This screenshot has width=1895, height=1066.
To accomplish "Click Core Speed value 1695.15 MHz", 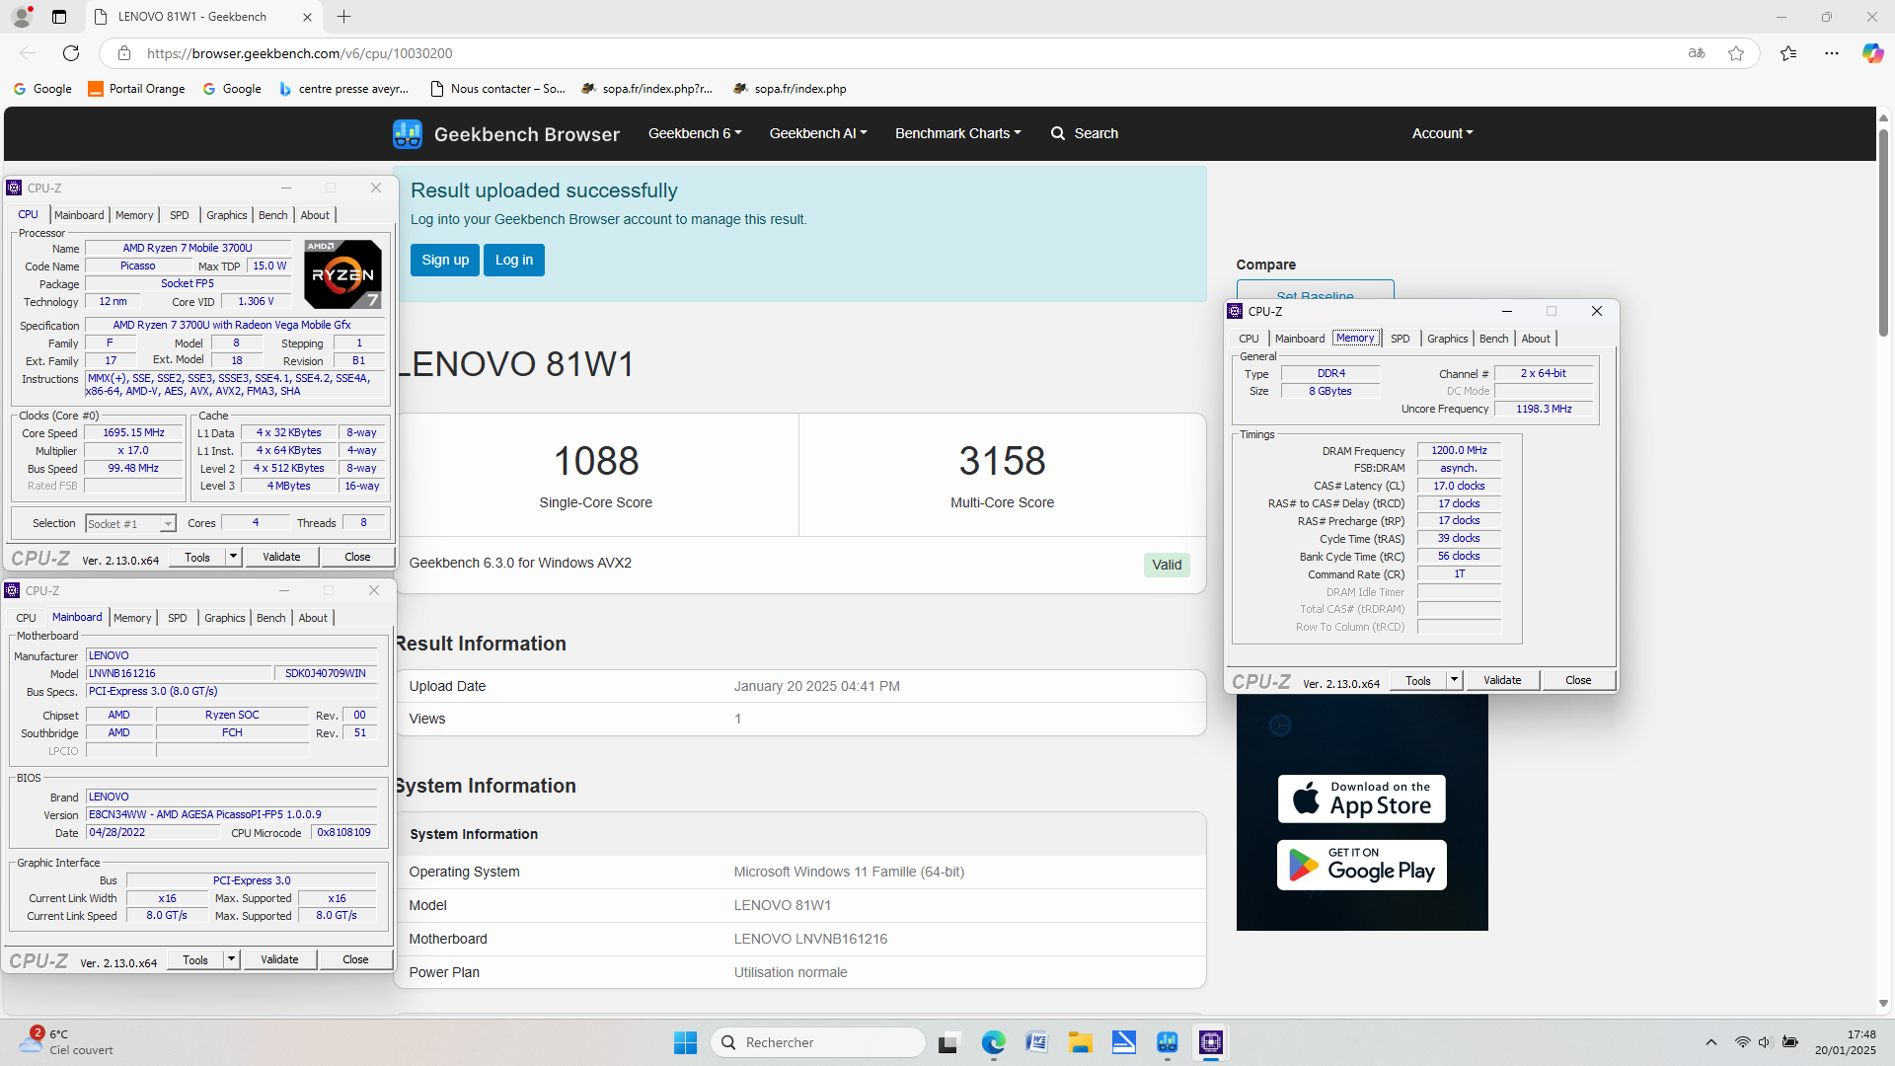I will [134, 432].
